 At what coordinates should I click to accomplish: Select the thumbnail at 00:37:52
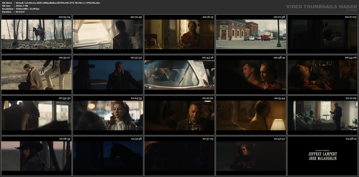108,75
